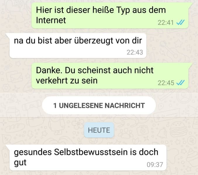
Task: Click the 09:37 timestamp
Action: point(155,165)
